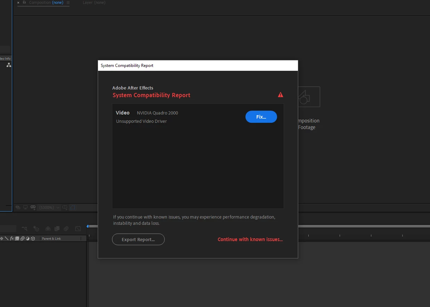Click the collapse transformations column icon
Image resolution: width=430 pixels, height=307 pixels.
click(x=2, y=239)
